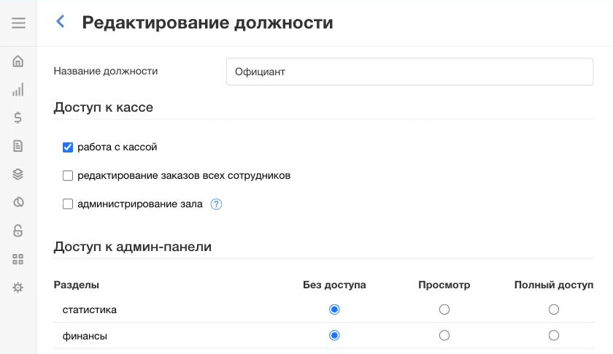Click the Разделы column header
613x354 pixels.
(x=76, y=285)
